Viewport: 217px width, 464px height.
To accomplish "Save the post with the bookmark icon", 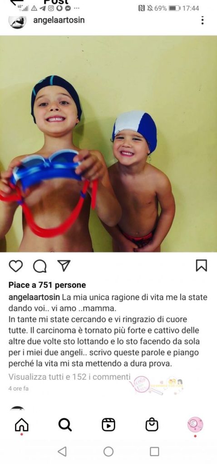I will (202, 266).
